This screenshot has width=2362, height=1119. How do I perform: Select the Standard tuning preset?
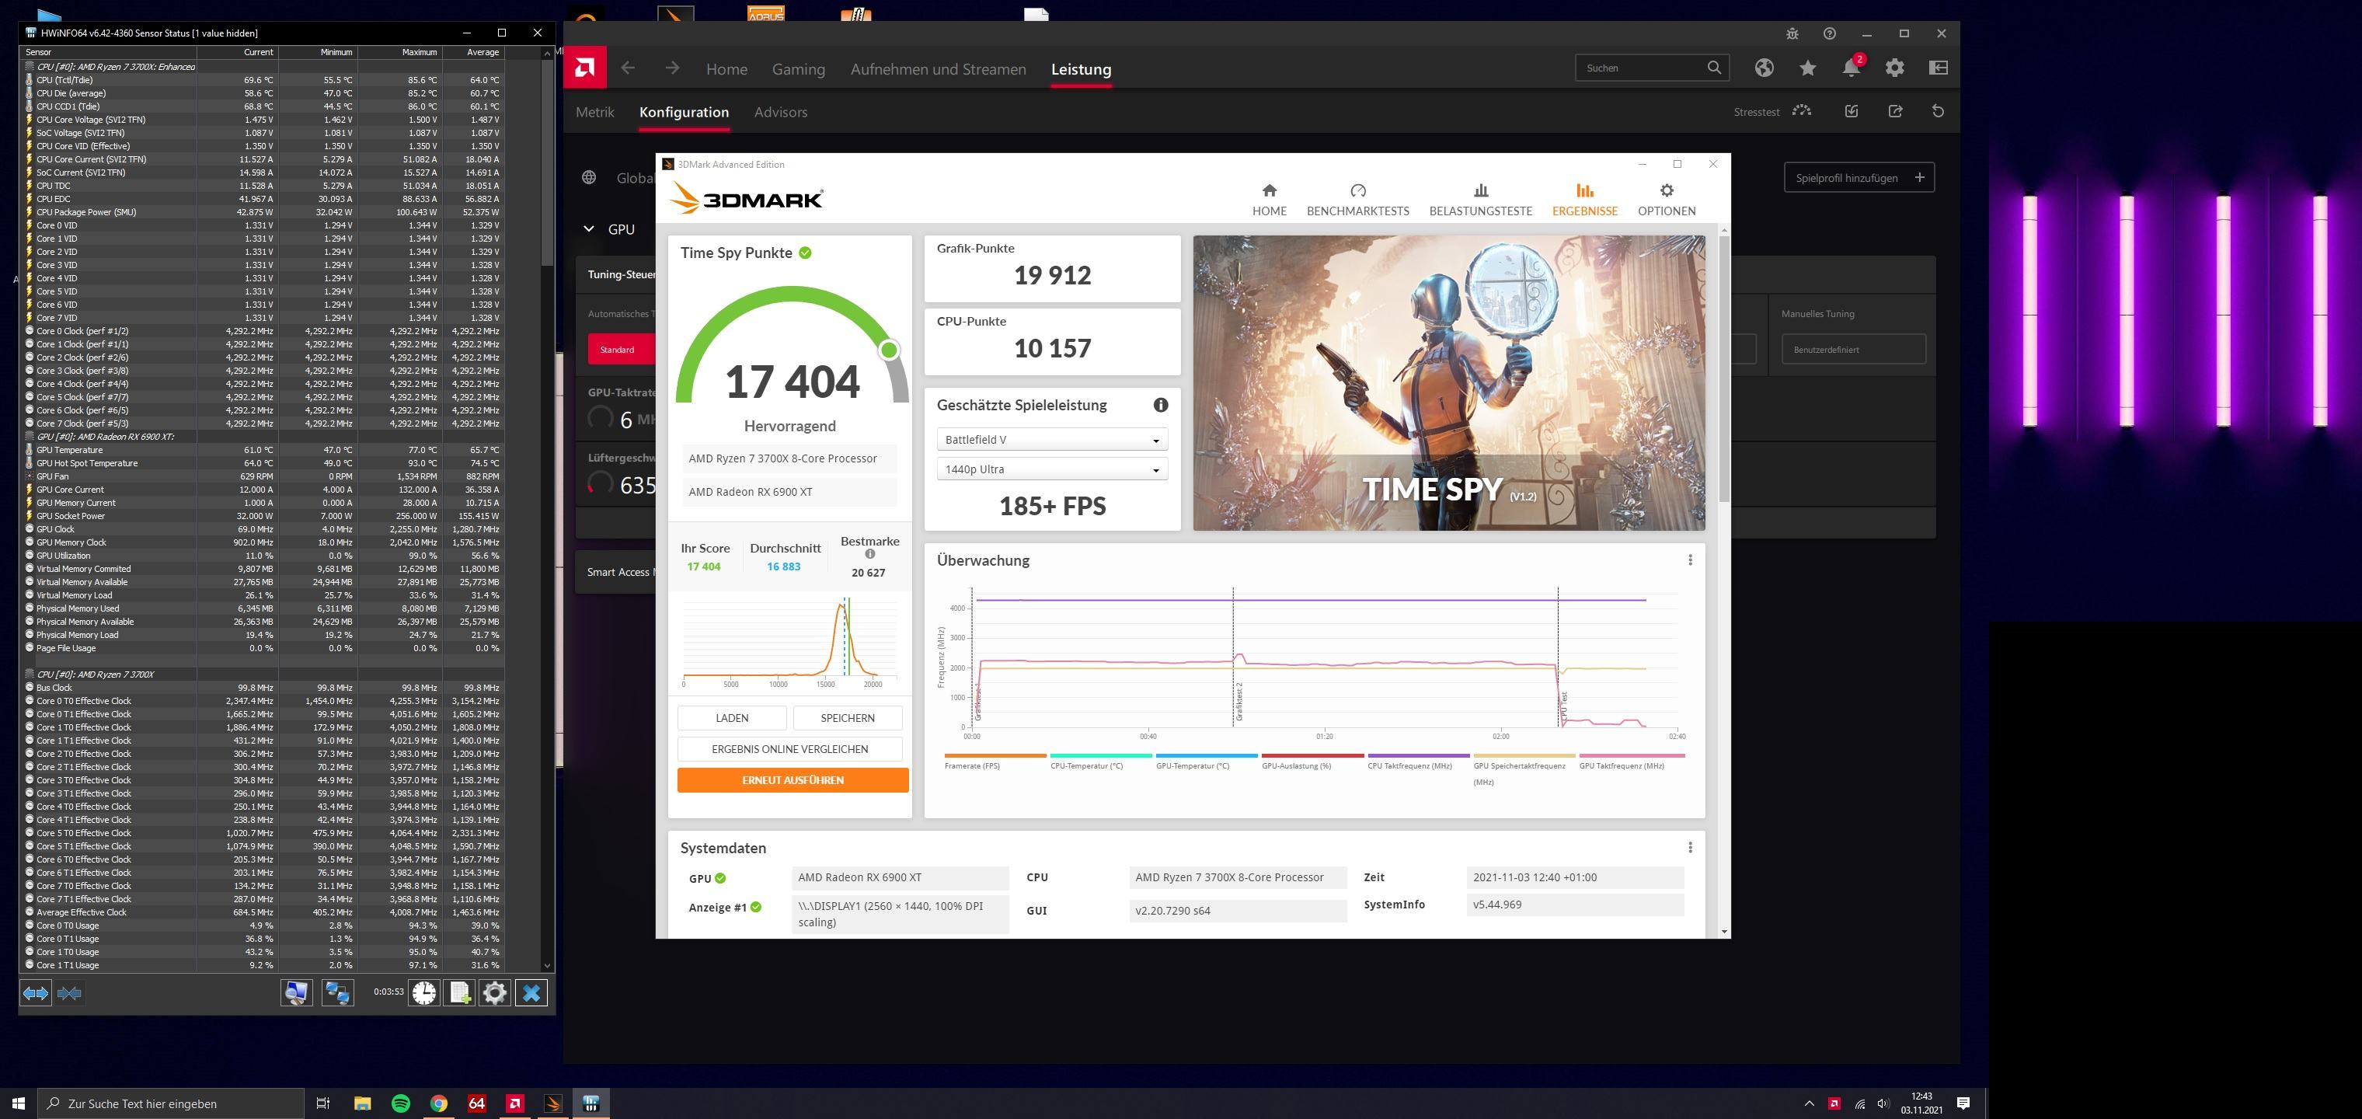point(622,350)
